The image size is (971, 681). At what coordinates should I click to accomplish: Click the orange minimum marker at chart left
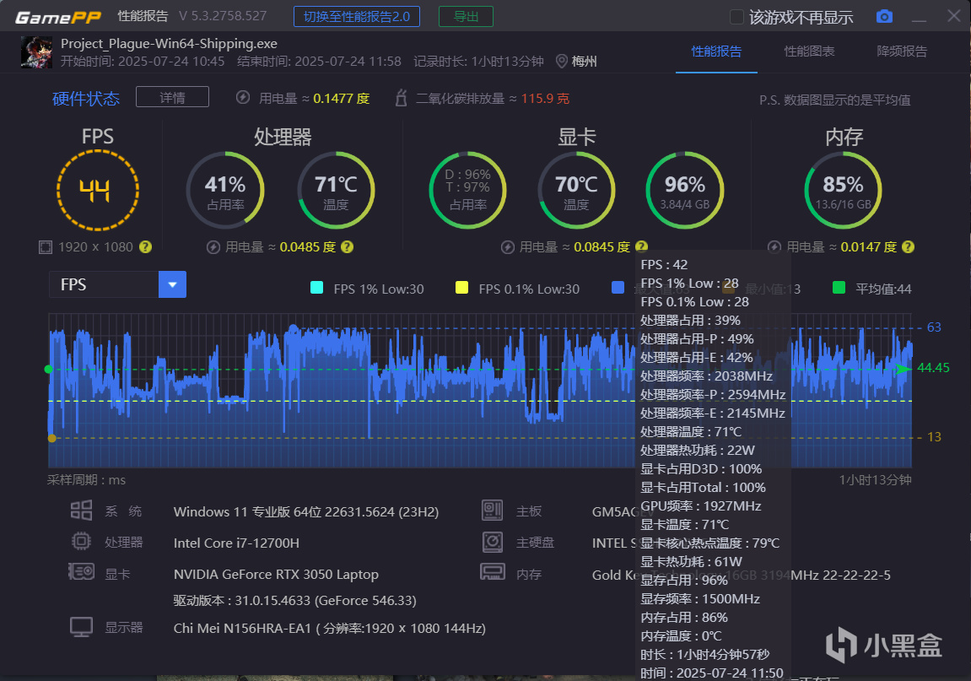tap(52, 438)
